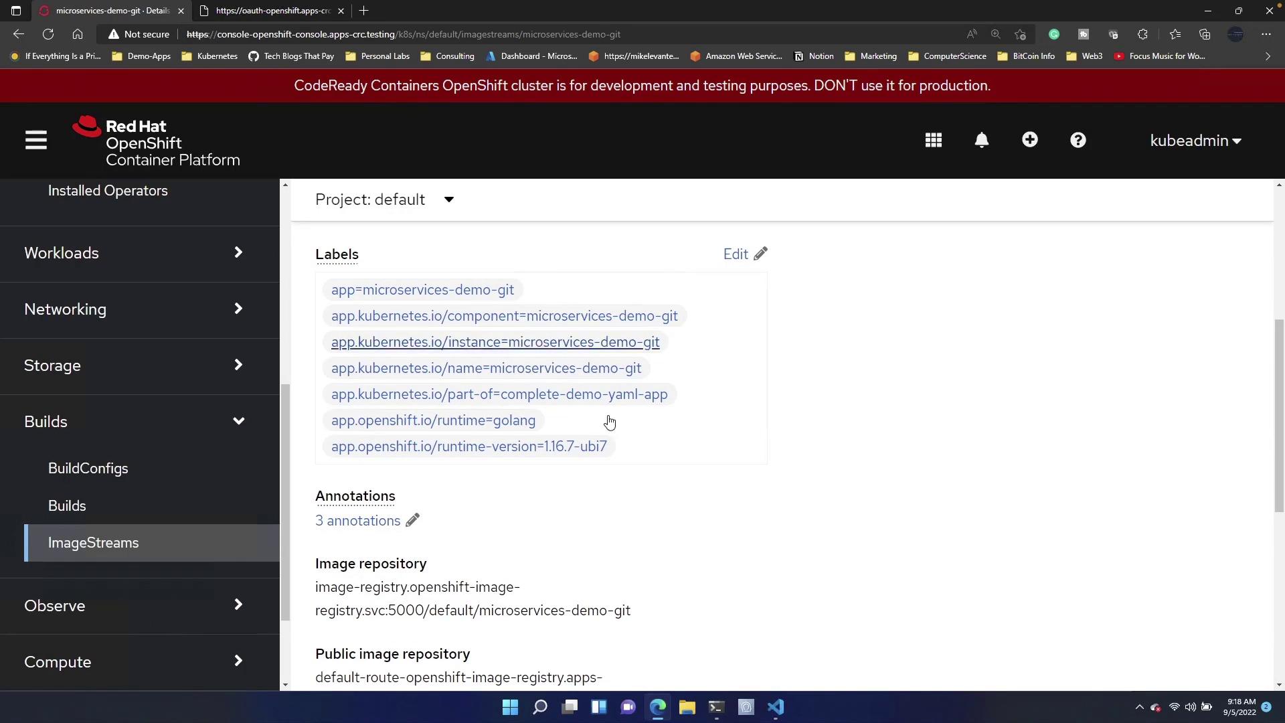Open the kubeadmin user menu

pos(1195,141)
